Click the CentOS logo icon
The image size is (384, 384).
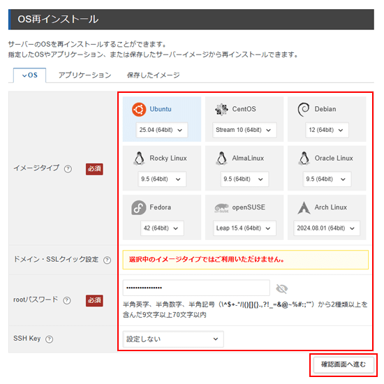coord(221,109)
